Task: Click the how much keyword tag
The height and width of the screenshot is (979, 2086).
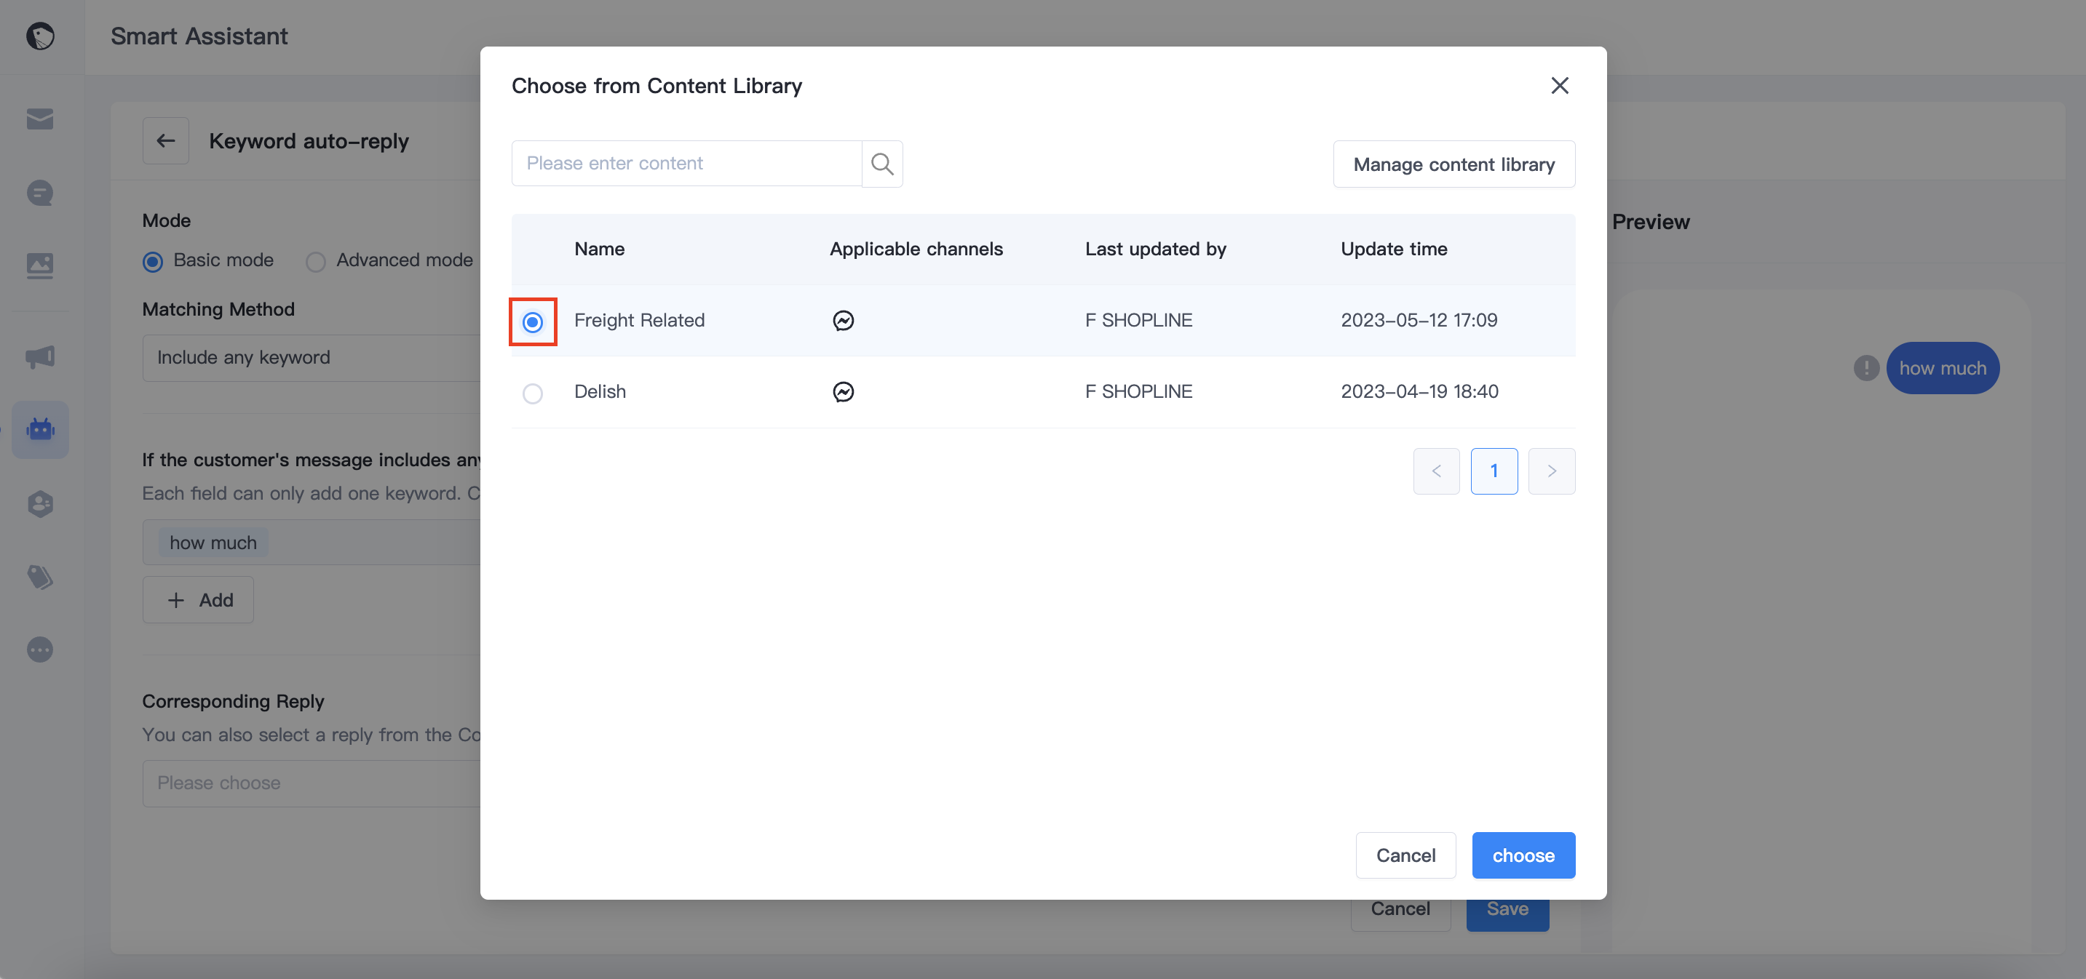Action: point(213,542)
